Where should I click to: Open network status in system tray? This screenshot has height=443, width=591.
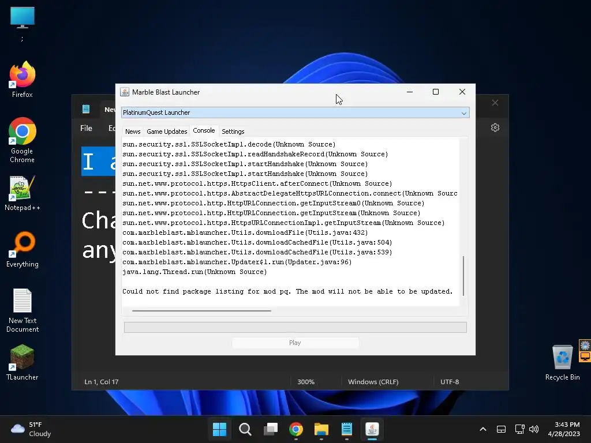click(x=520, y=429)
